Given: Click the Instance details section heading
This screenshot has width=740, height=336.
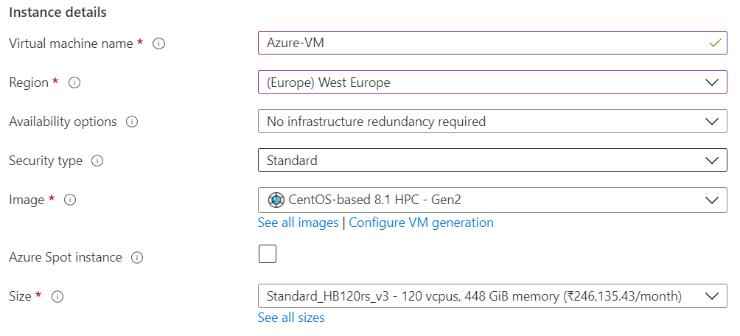Looking at the screenshot, I should click(x=57, y=13).
